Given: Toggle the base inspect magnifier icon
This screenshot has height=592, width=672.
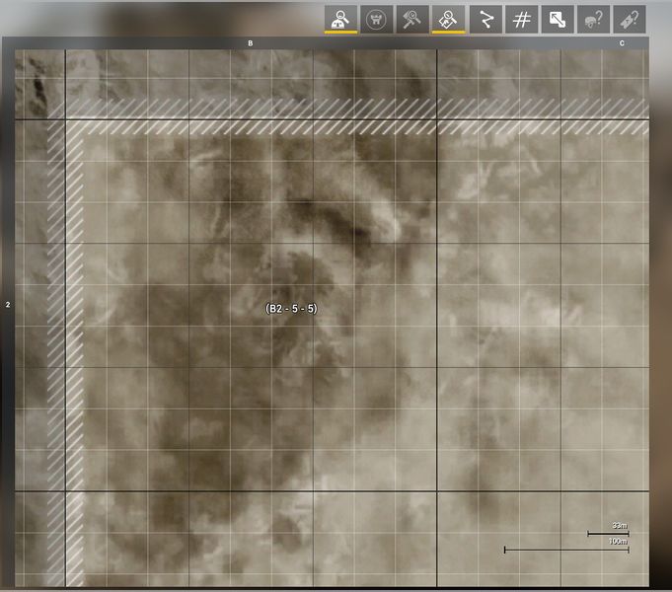Looking at the screenshot, I should click(x=340, y=20).
